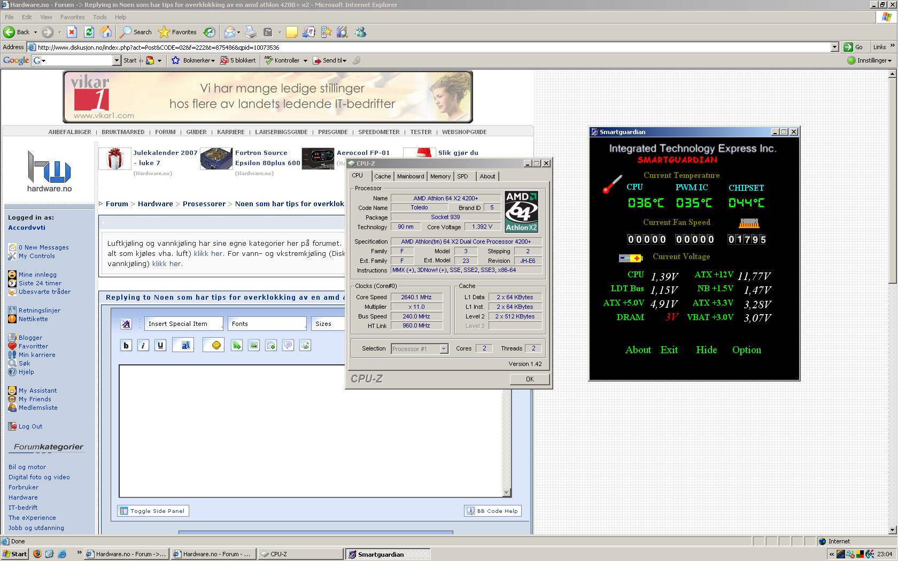Screen dimensions: 898x561
Task: Open the IE Search toolbar button
Action: pos(136,32)
